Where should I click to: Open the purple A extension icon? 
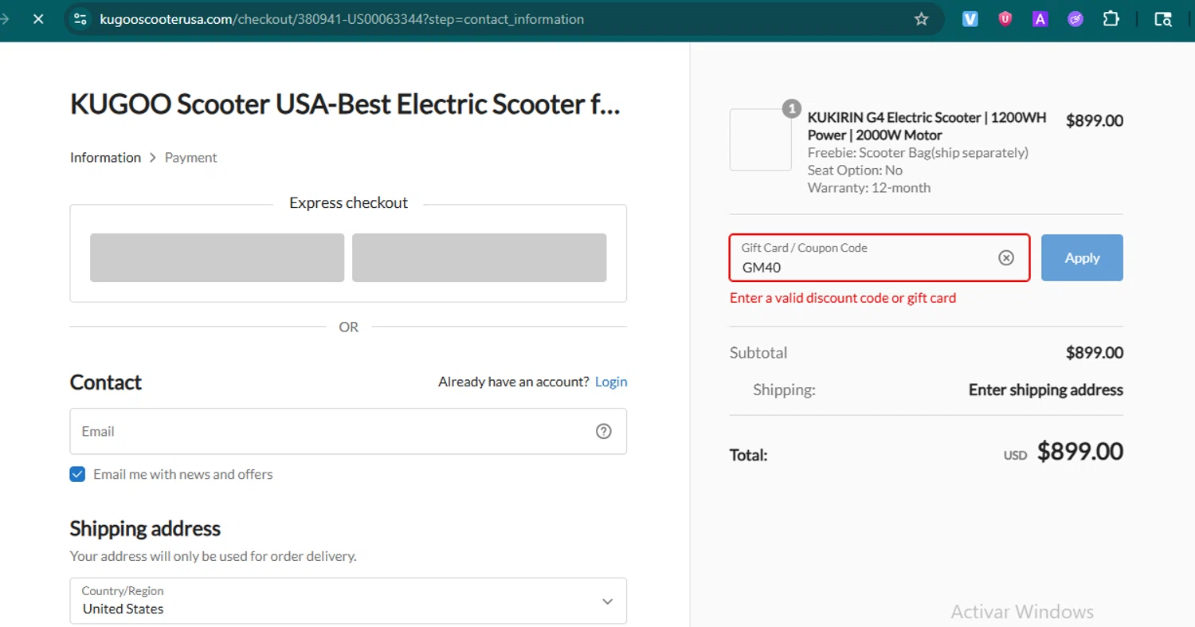[x=1040, y=18]
